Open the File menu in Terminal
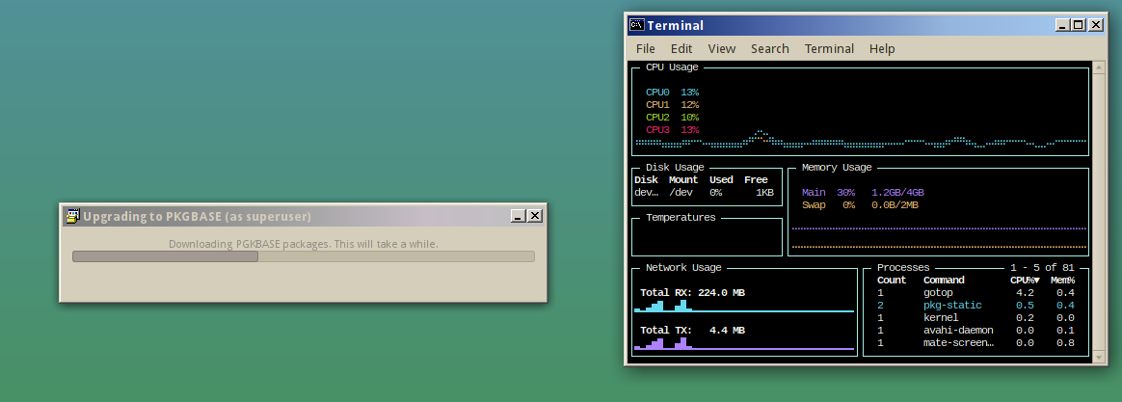The image size is (1122, 402). [x=646, y=48]
